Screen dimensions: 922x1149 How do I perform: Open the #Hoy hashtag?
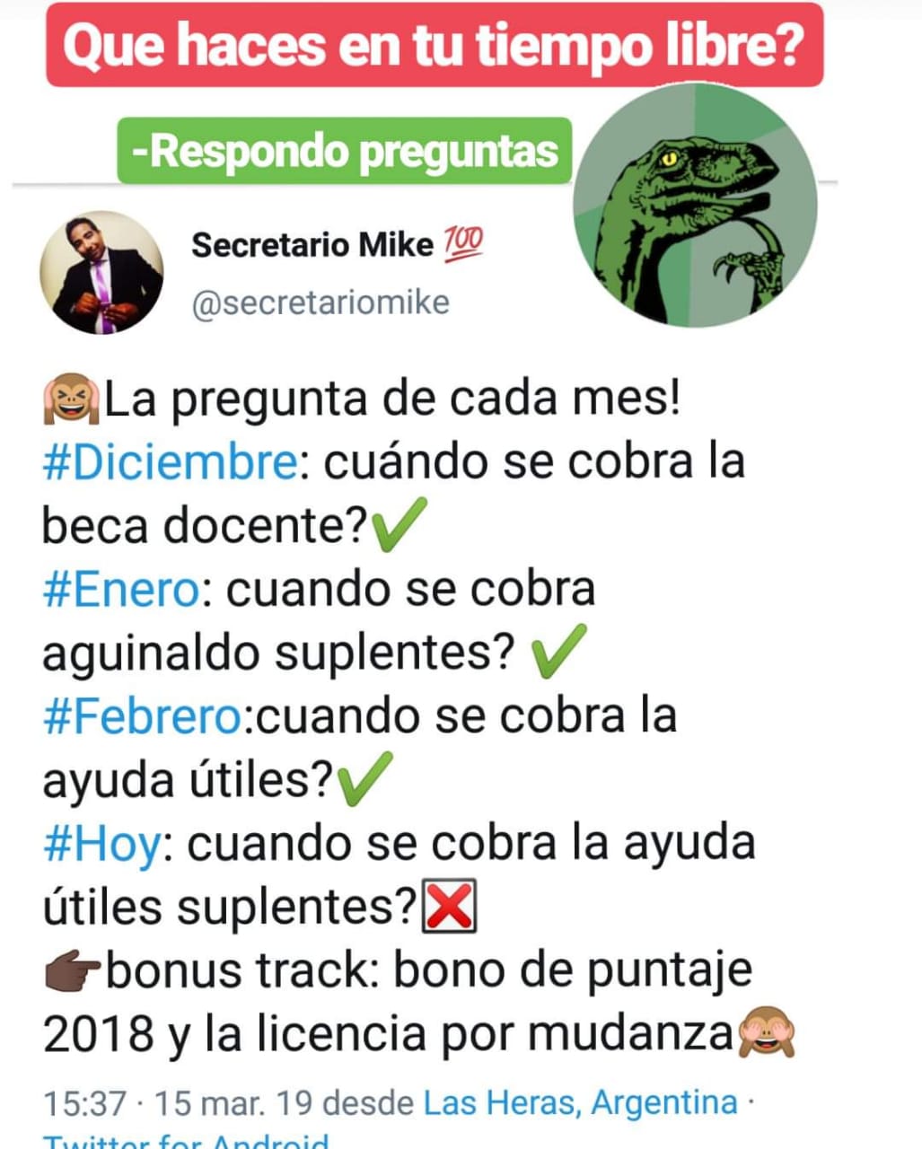[101, 845]
